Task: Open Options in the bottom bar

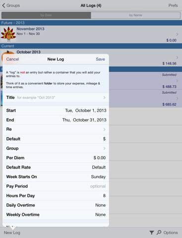Action: tap(171, 233)
